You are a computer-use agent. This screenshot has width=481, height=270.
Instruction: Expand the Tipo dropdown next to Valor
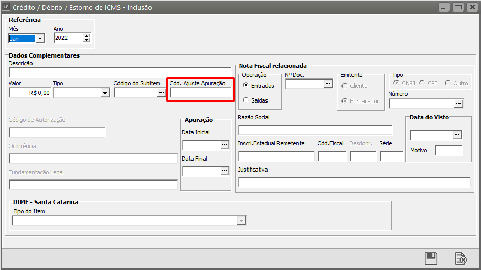[105, 93]
